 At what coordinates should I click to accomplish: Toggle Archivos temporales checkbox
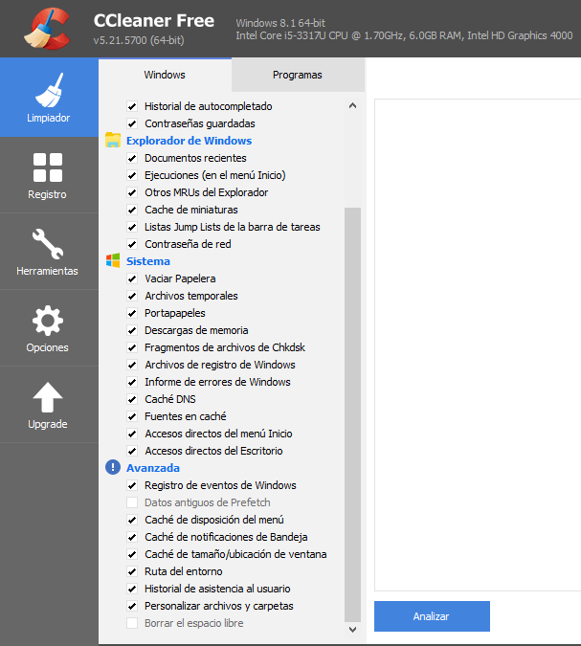pyautogui.click(x=132, y=296)
